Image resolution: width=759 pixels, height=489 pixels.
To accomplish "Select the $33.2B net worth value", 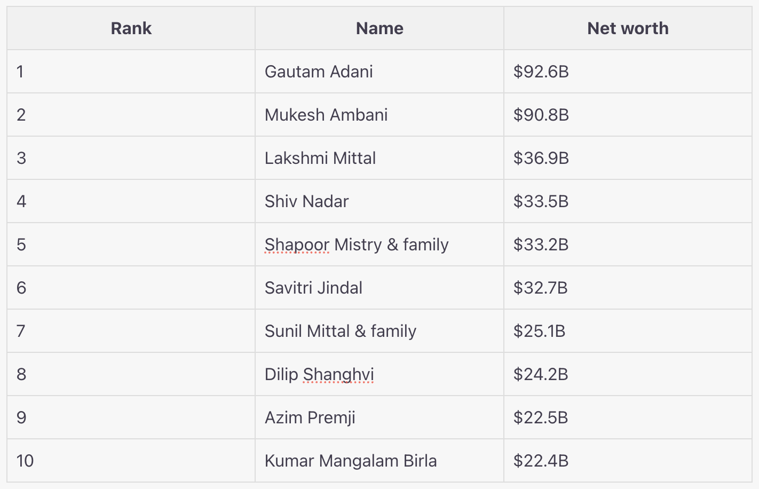I will pyautogui.click(x=541, y=244).
